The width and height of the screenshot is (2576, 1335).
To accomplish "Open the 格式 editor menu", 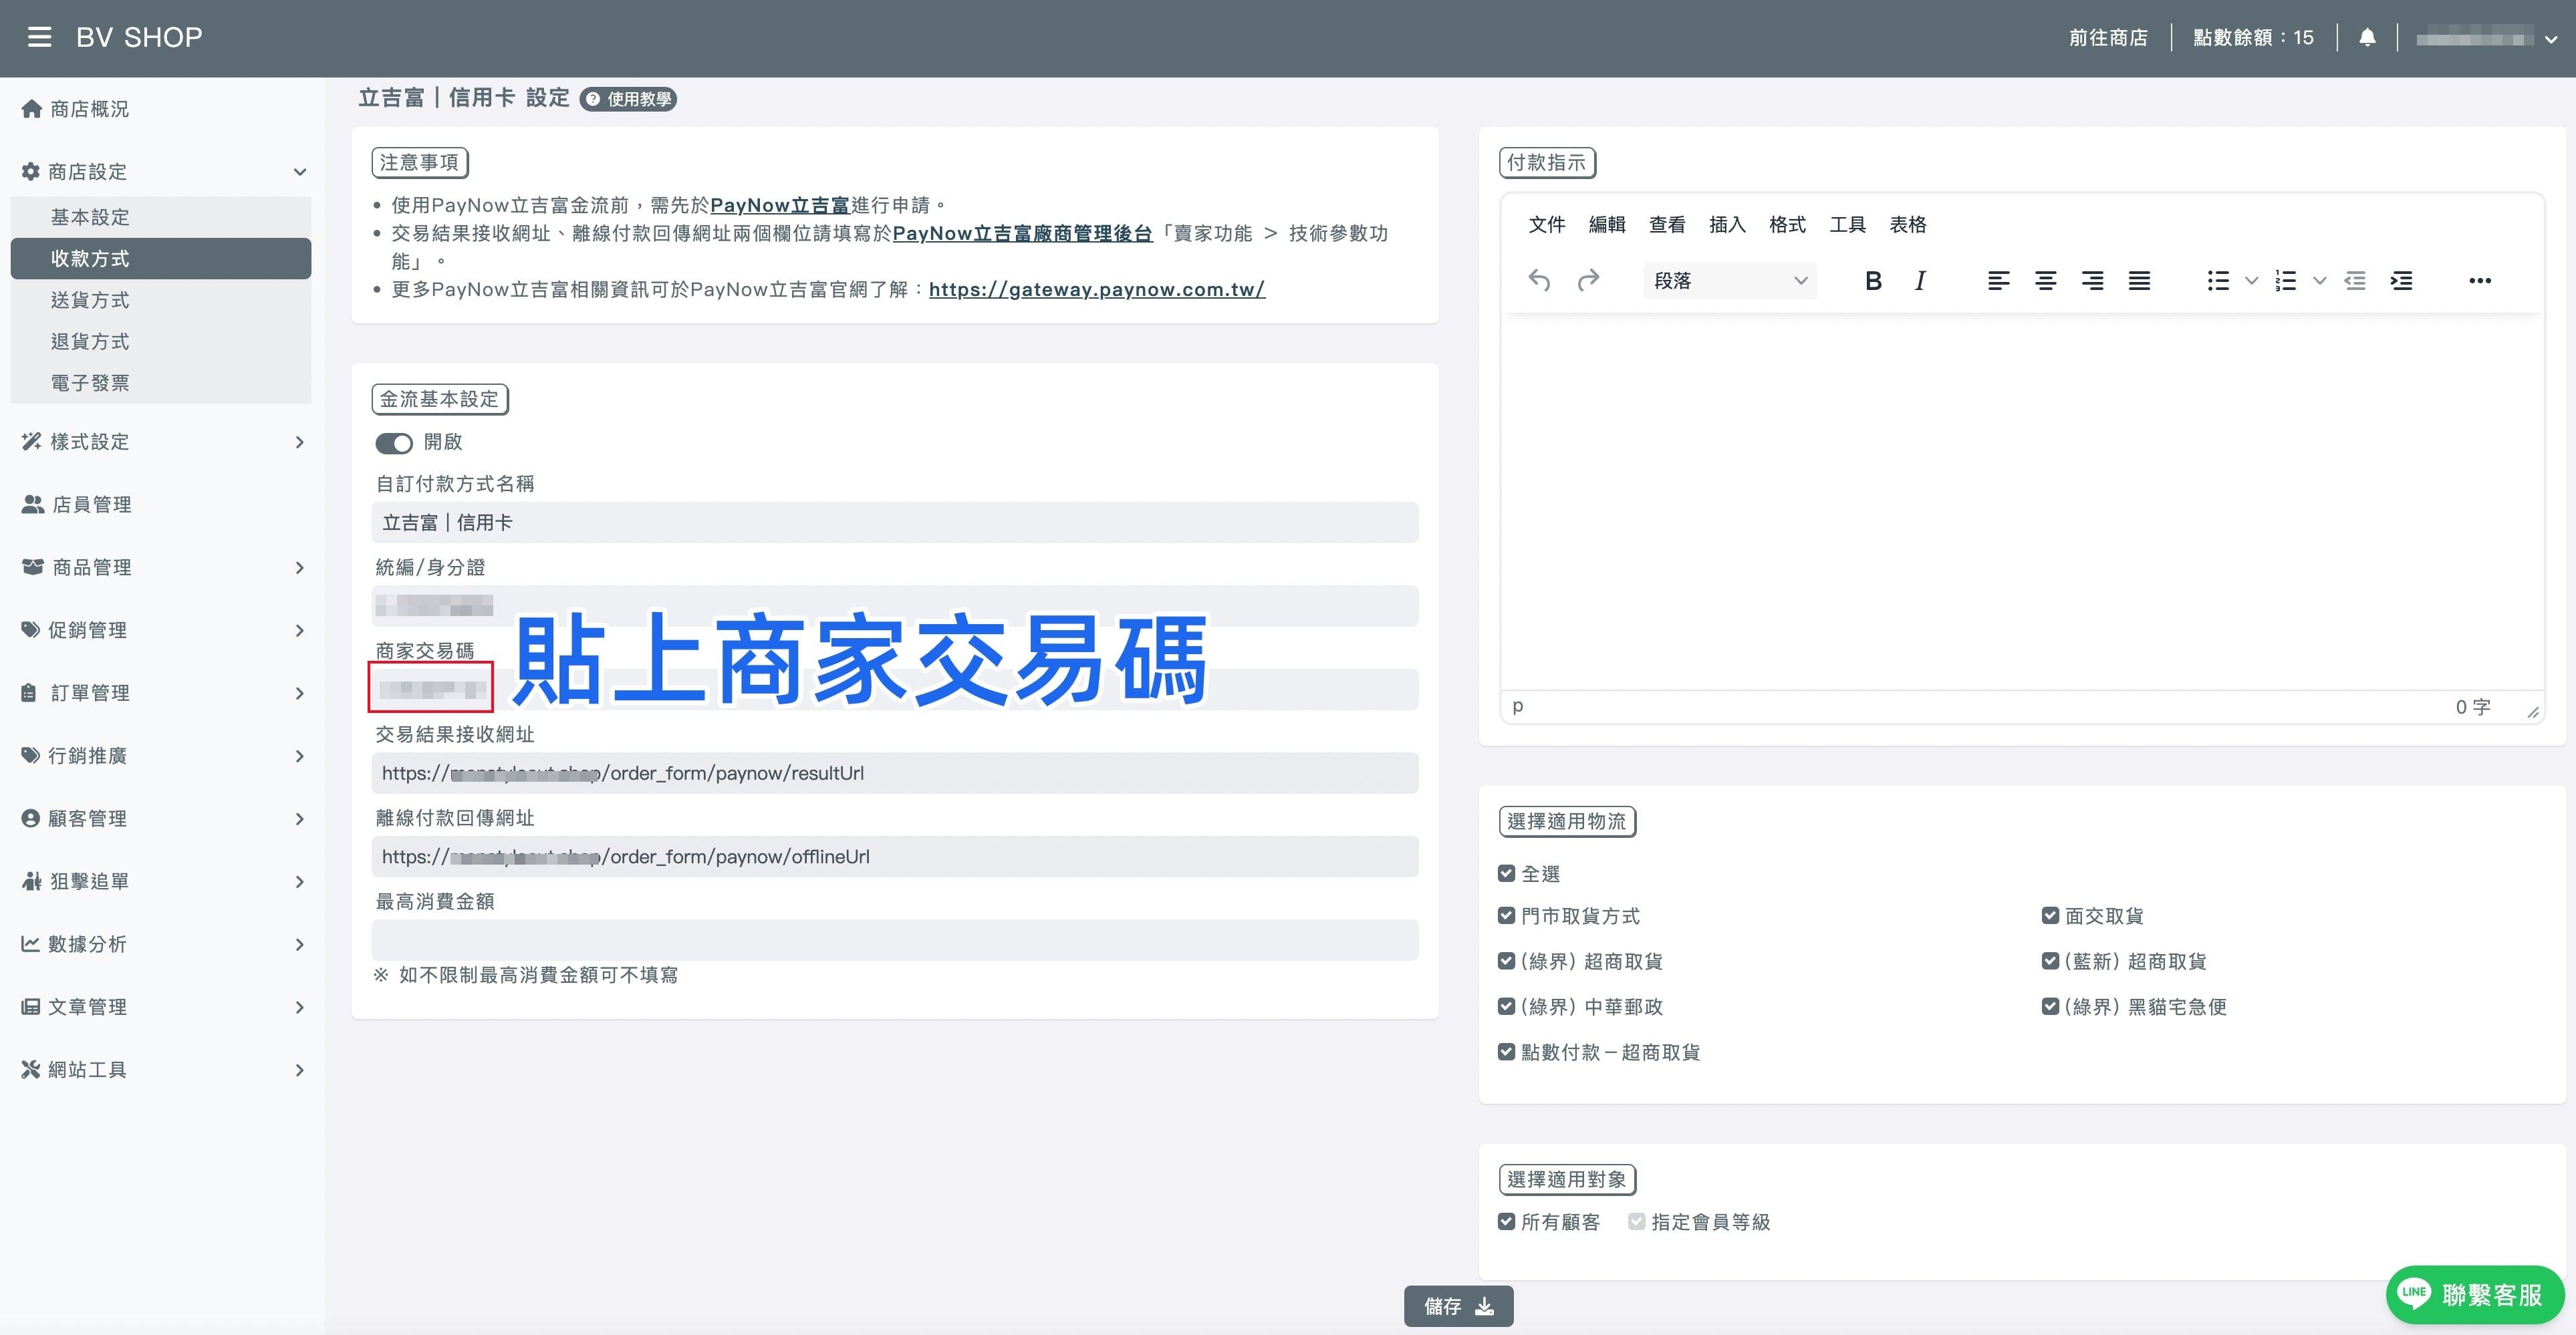I will click(x=1787, y=225).
